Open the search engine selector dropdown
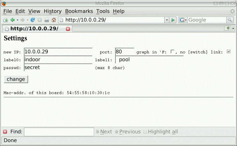Screen dimensions: 237x146 pos(183,20)
